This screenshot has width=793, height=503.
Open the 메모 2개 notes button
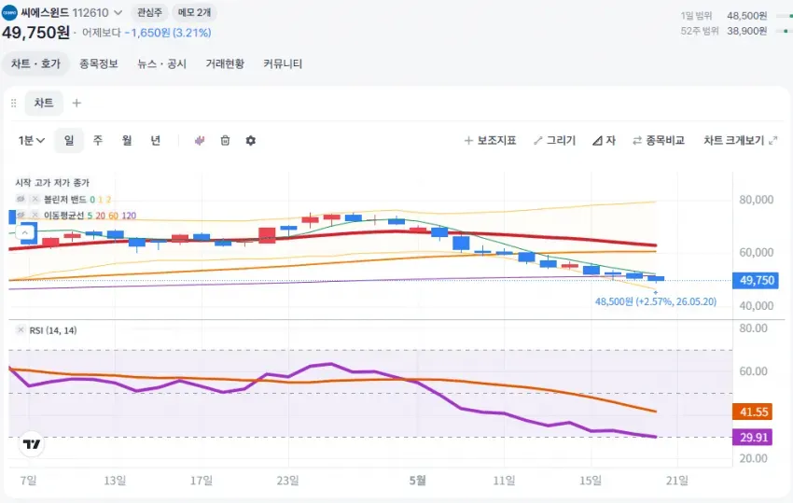195,13
